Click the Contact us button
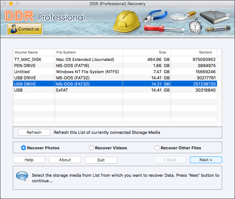The height and width of the screenshot is (199, 235). pos(24,29)
